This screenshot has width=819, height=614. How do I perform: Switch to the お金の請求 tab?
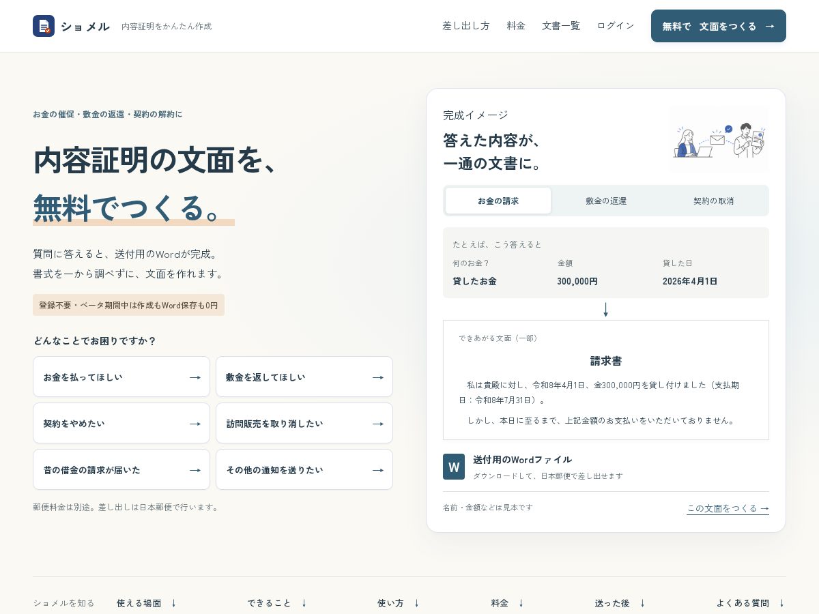tap(498, 201)
